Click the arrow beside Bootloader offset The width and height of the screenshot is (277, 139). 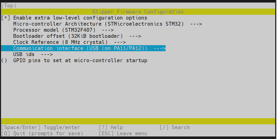coord(135,36)
